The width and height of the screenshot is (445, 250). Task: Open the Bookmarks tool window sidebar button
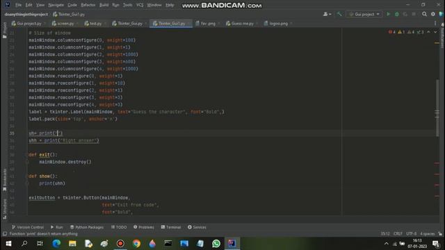[x=5, y=180]
